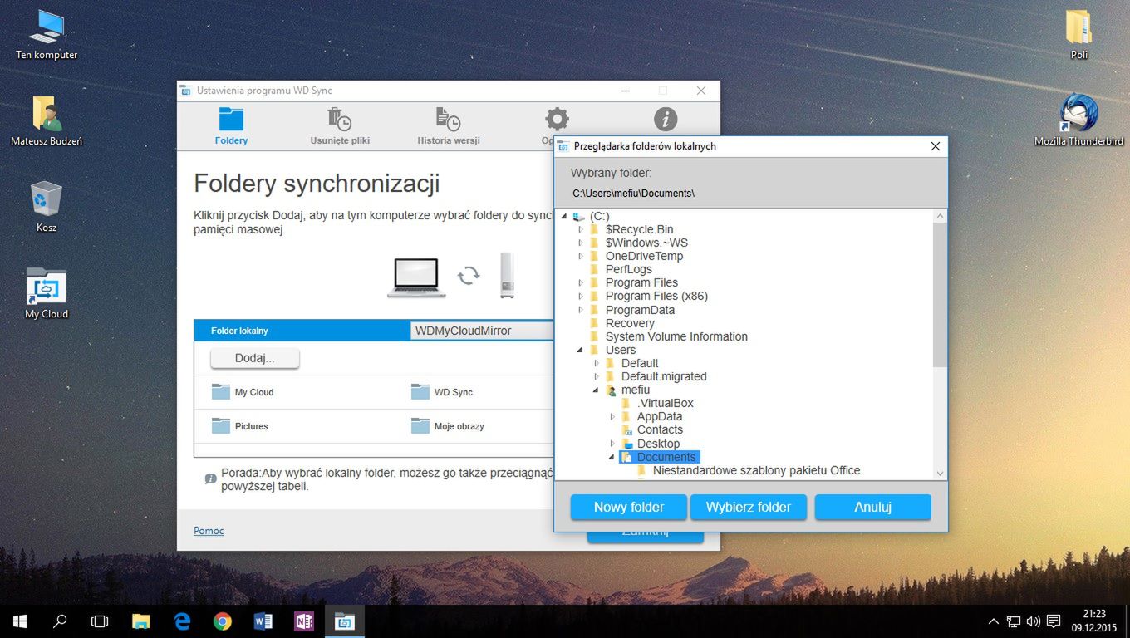Collapse the (C:) drive node
The image size is (1130, 638).
pyautogui.click(x=565, y=216)
